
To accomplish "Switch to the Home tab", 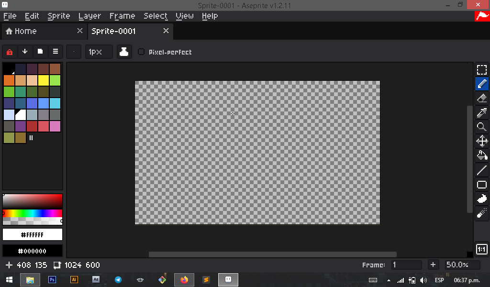I will click(x=22, y=31).
